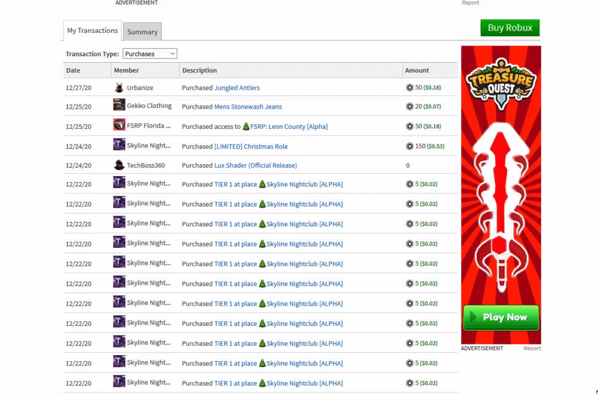Switch to the Summary tab
598x394 pixels.
tap(142, 32)
